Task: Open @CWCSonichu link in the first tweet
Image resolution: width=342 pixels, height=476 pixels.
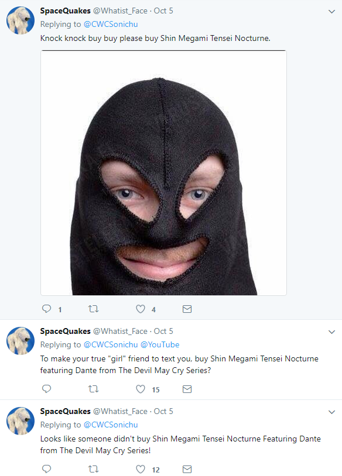Action: coord(111,25)
